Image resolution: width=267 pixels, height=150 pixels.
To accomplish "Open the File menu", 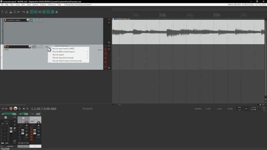I will click(2, 5).
